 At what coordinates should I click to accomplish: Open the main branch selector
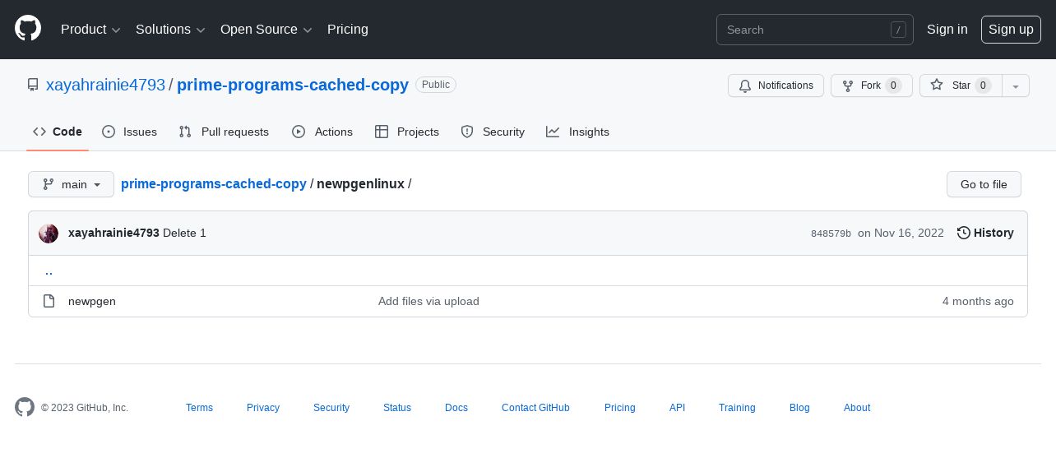click(71, 184)
